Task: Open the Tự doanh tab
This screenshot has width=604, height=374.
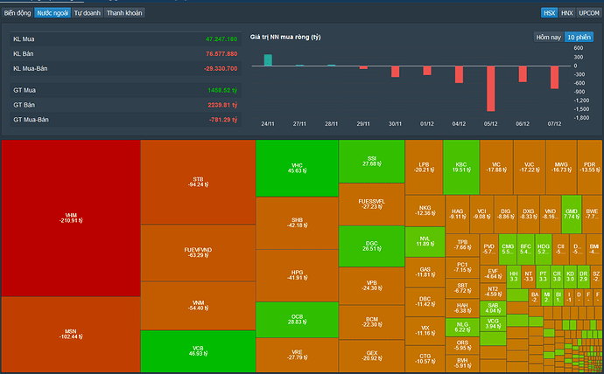Action: point(87,13)
